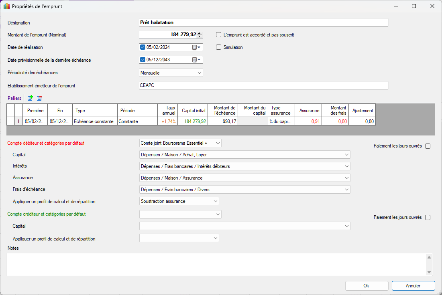
Task: Open the calendar for the last installment date
Action: [x=196, y=60]
